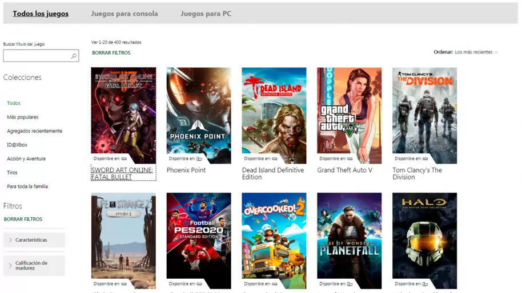Click PC icon on Halo cover
522x293 pixels.
(x=425, y=284)
